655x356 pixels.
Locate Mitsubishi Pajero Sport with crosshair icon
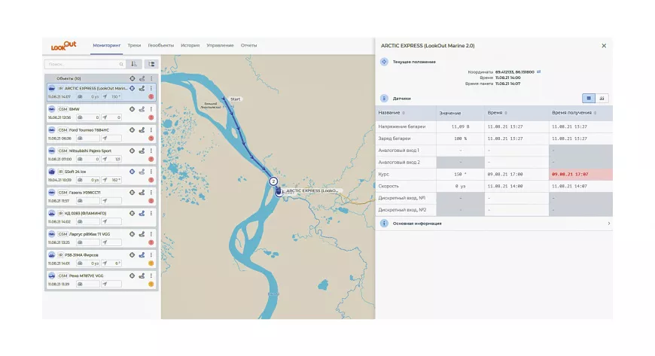132,151
